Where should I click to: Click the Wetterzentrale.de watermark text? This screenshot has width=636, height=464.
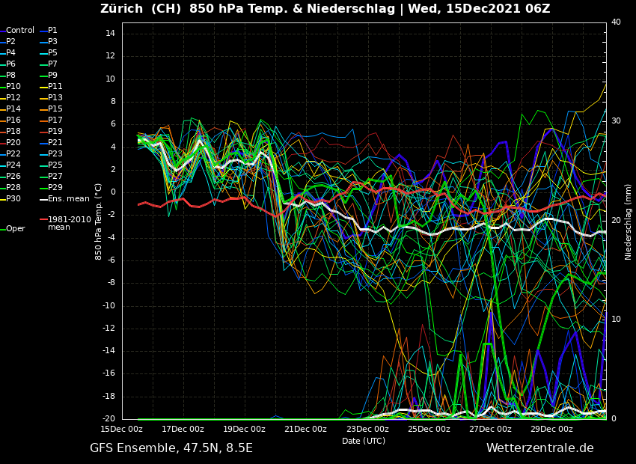(x=539, y=448)
